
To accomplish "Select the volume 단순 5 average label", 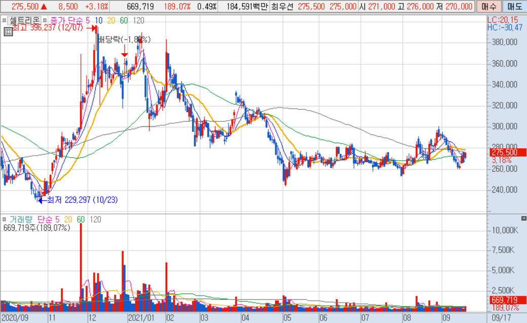I will [49, 220].
